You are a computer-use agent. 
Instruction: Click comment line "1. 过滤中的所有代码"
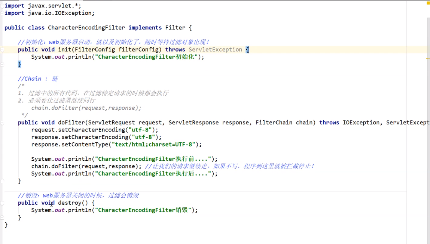click(x=93, y=93)
